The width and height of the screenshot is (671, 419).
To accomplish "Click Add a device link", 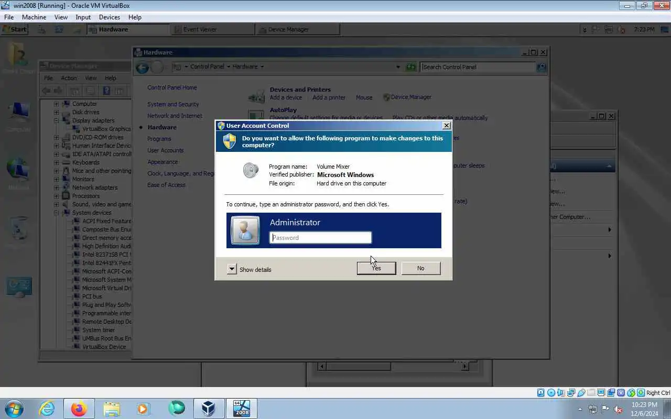I will (x=286, y=97).
